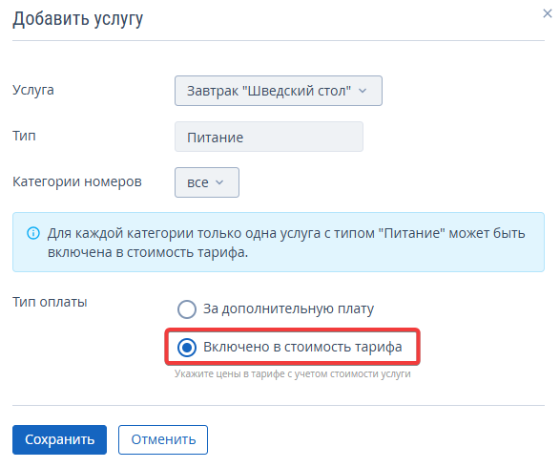Expand the Категории номеров 'все' dropdown
This screenshot has width=560, height=468.
tap(207, 182)
